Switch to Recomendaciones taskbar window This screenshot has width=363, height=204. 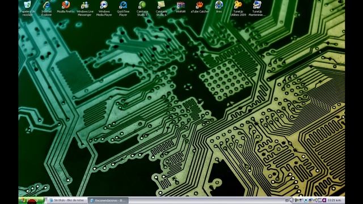pyautogui.click(x=108, y=200)
